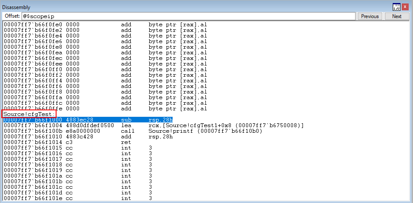413x203 pixels.
Task: Select the int 3 line at b66f1015
Action: 78,148
